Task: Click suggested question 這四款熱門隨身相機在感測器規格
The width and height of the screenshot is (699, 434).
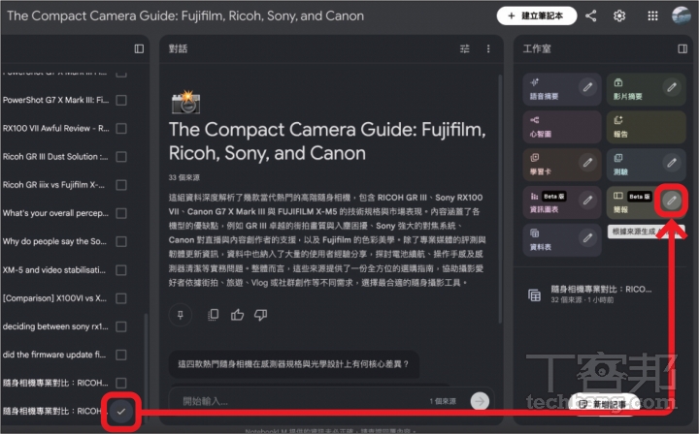Action: 293,364
